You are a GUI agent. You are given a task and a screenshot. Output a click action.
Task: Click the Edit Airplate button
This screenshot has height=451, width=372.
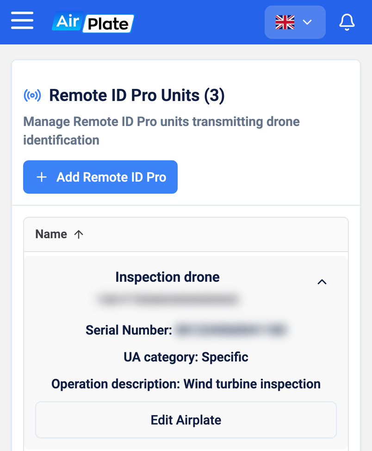click(186, 420)
